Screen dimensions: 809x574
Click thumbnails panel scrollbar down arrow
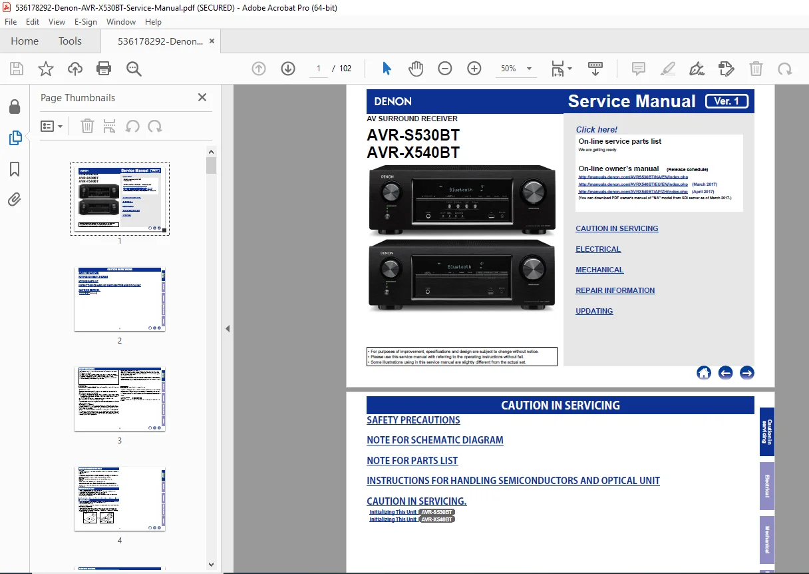tap(211, 565)
